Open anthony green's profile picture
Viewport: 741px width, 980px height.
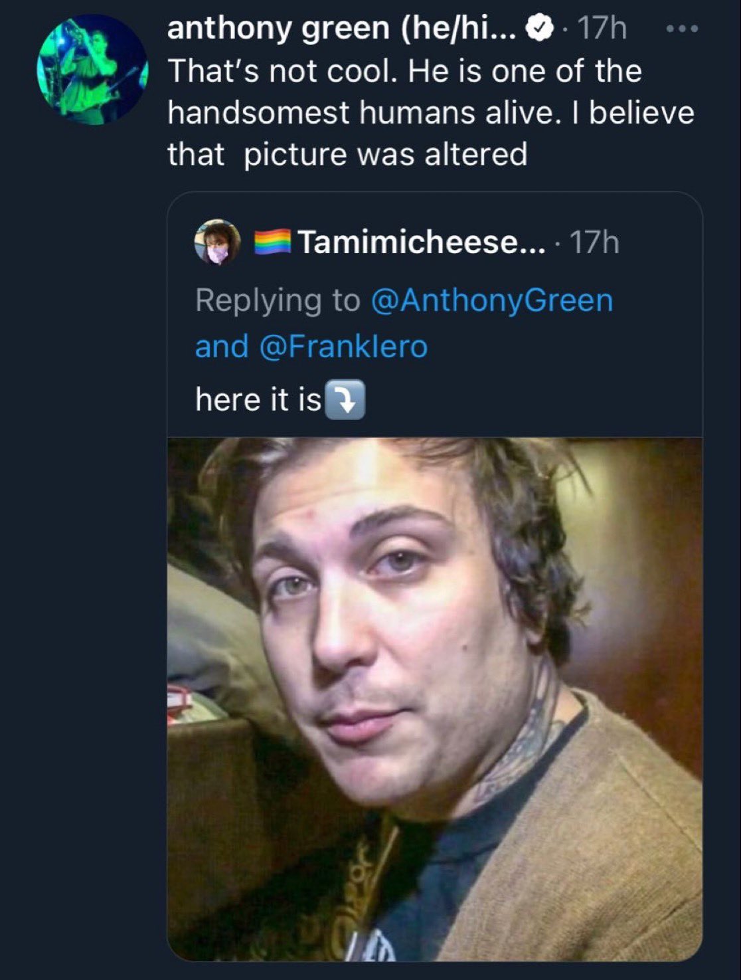point(92,69)
